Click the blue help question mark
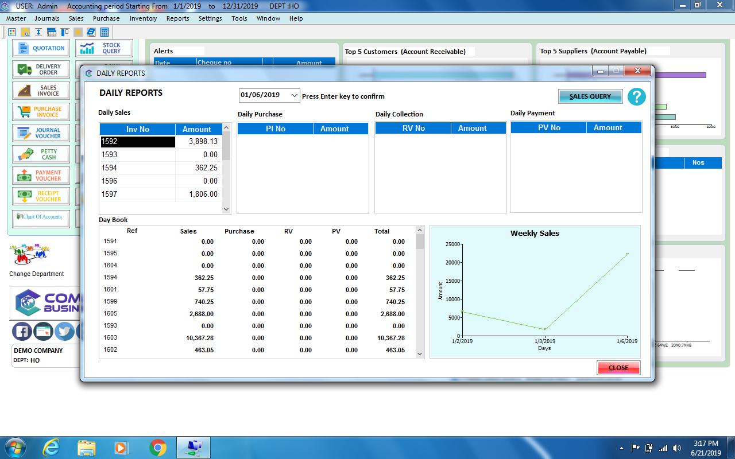Viewport: 735px width, 459px height. point(636,98)
